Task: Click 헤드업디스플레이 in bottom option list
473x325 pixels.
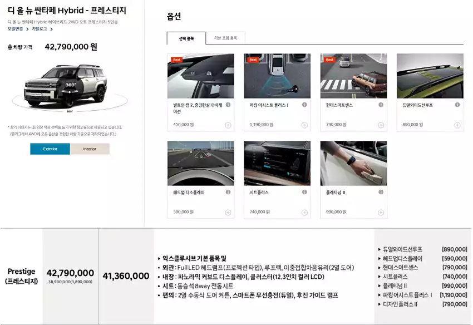Action: (x=402, y=259)
